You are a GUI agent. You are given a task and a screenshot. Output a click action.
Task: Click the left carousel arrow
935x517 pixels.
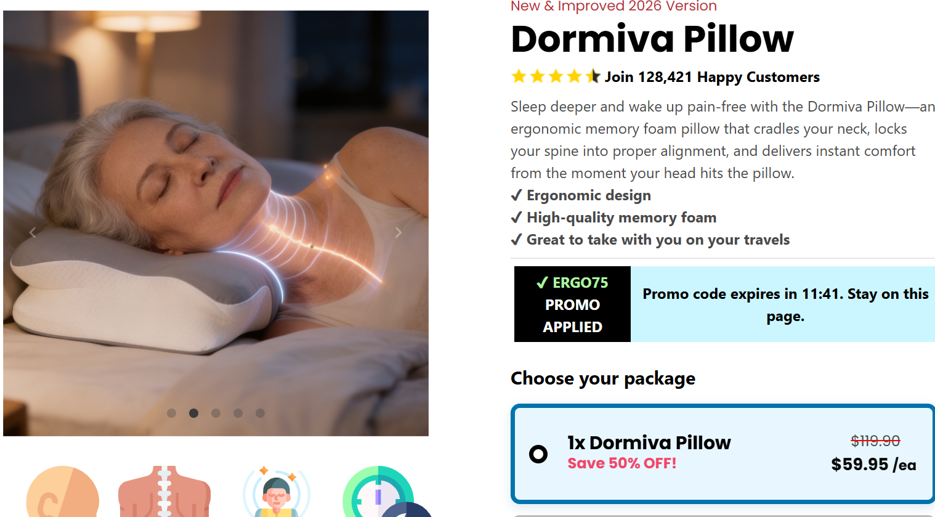click(x=32, y=232)
